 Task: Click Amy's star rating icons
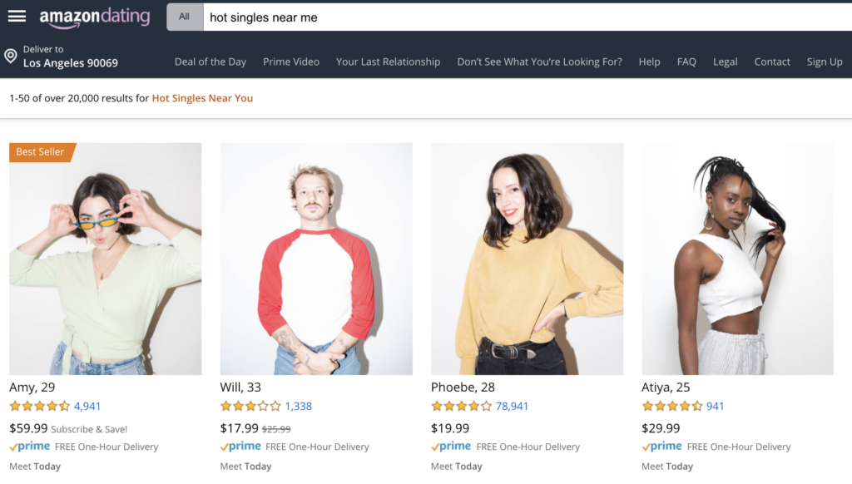pyautogui.click(x=40, y=406)
